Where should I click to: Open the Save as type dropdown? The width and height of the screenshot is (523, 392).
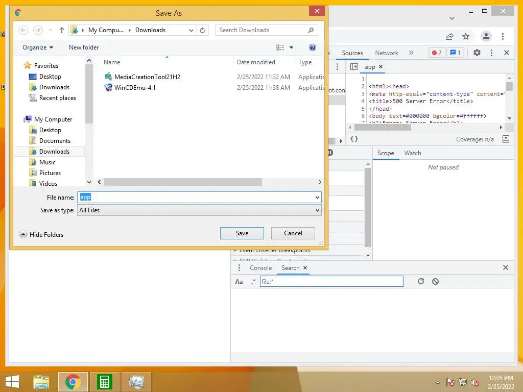click(x=317, y=210)
